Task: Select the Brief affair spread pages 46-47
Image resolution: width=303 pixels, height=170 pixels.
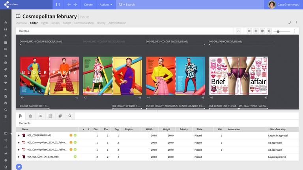Action: click(239, 76)
